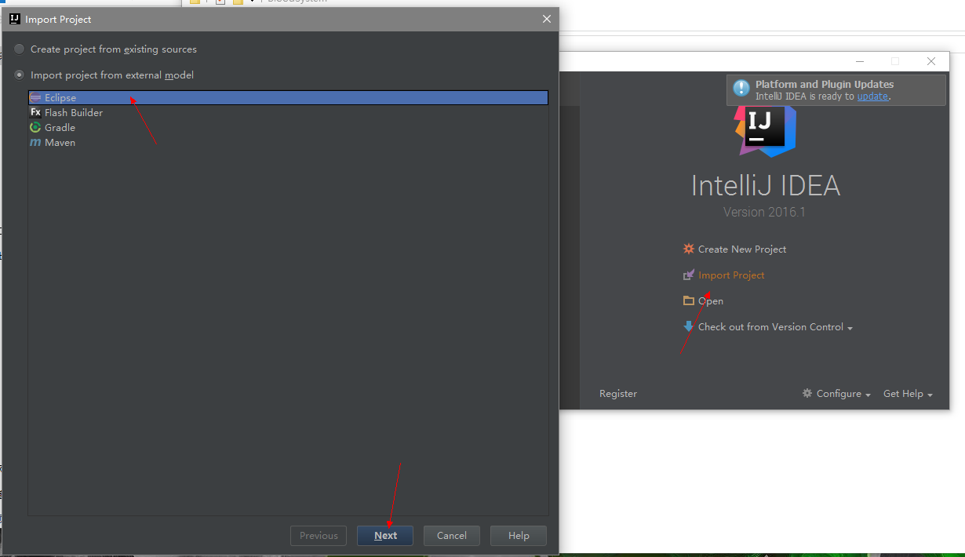The height and width of the screenshot is (557, 965).
Task: Open Create New Project in welcome window
Action: tap(742, 249)
